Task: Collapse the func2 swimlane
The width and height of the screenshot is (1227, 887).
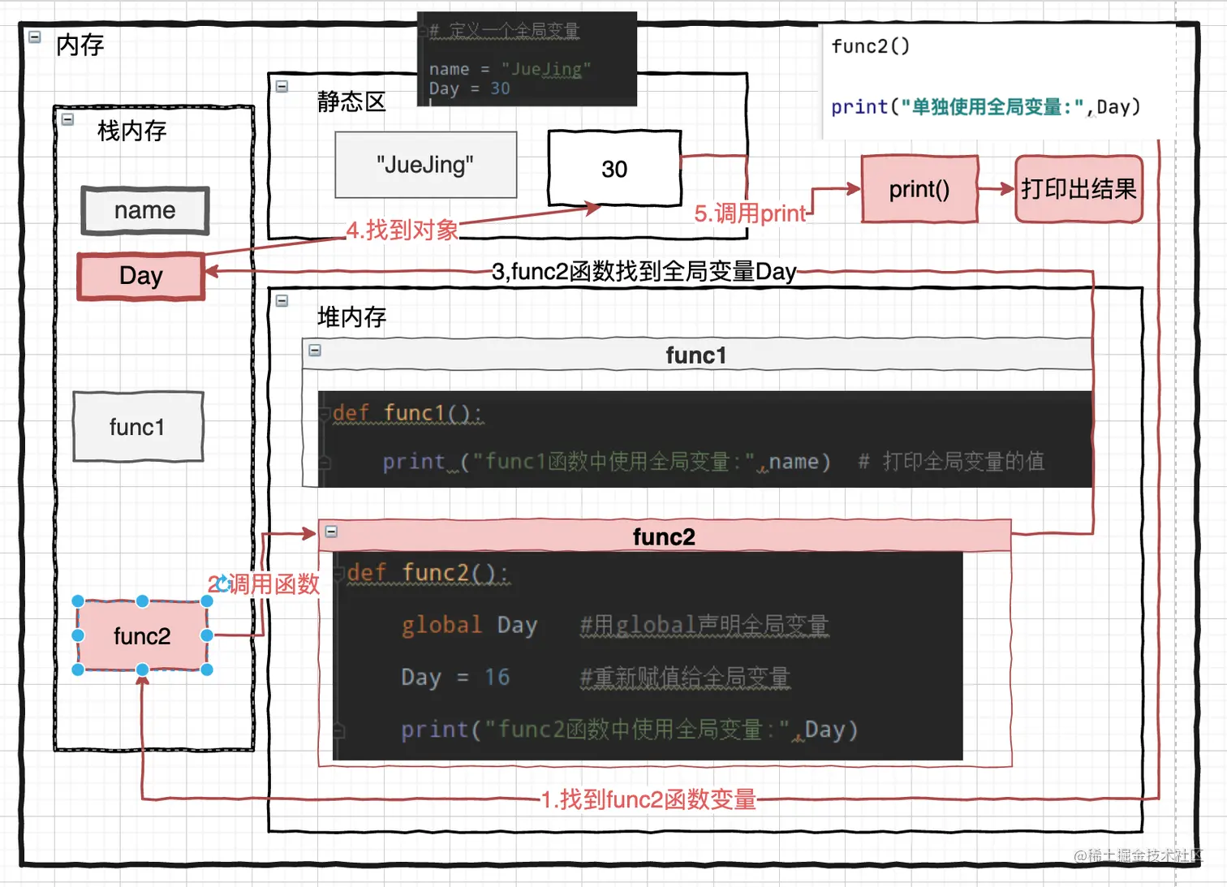Action: point(331,532)
